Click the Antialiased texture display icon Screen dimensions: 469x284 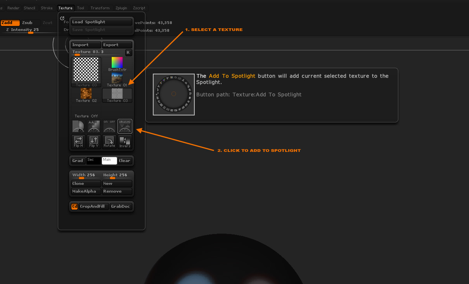(93, 126)
